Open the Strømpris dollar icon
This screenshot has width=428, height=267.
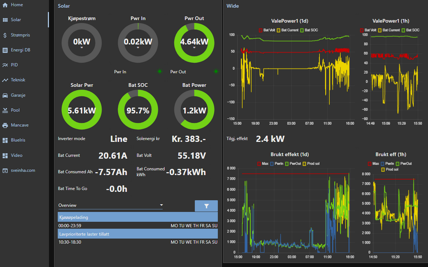tap(5, 35)
